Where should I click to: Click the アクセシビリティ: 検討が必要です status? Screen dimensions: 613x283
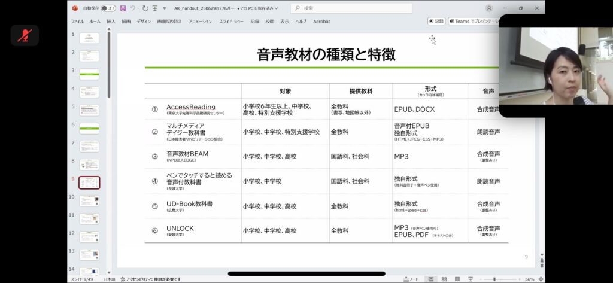(150, 279)
